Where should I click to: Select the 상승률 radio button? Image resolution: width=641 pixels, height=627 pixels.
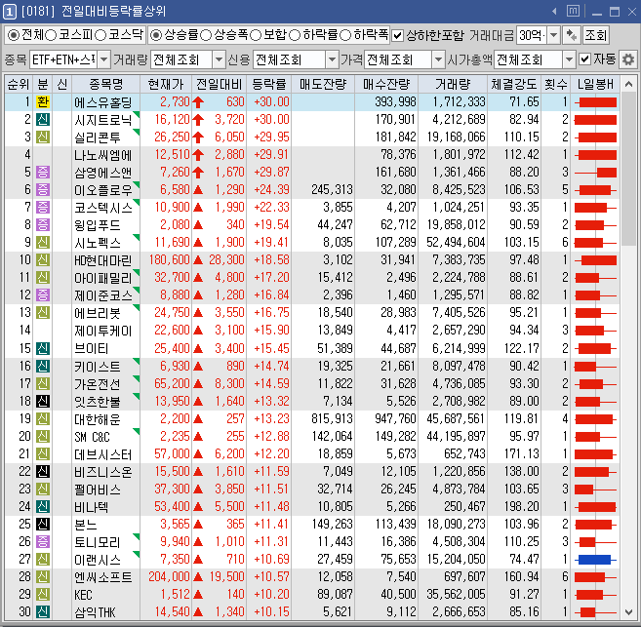coord(156,35)
